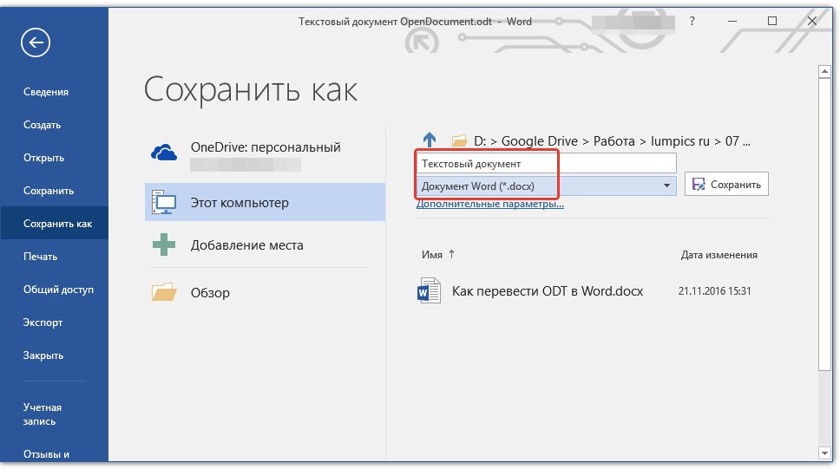The image size is (840, 469).
Task: Select Этот компьютер location
Action: [266, 202]
